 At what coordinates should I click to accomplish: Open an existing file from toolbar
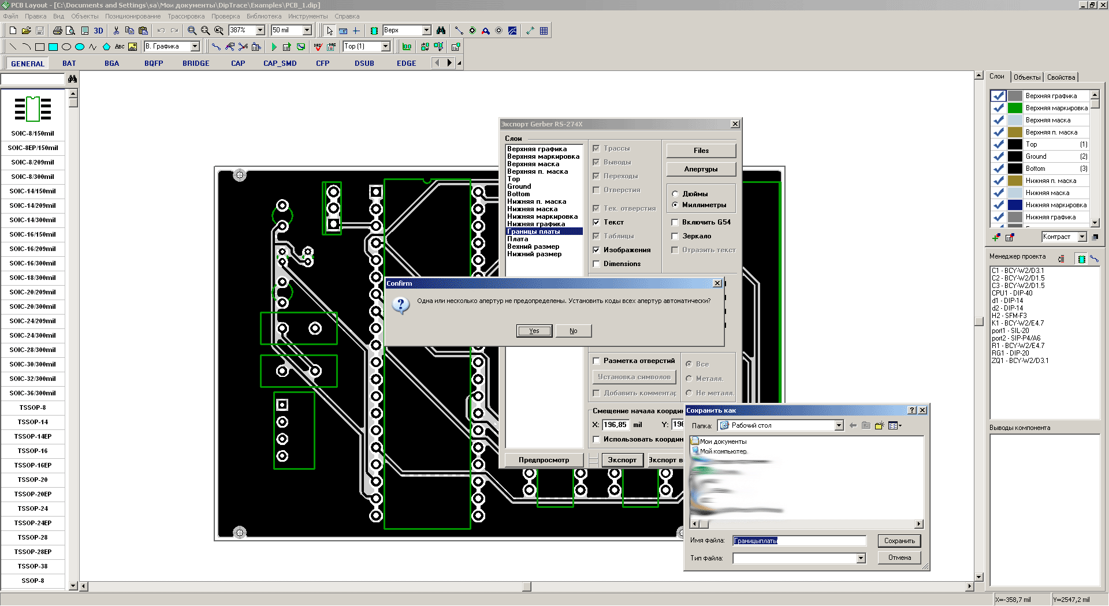pyautogui.click(x=26, y=31)
